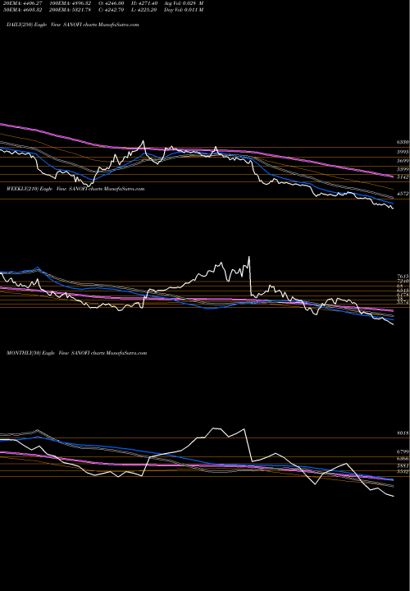Click the daily chart's highest price peak
The image size is (410, 591).
click(x=143, y=141)
